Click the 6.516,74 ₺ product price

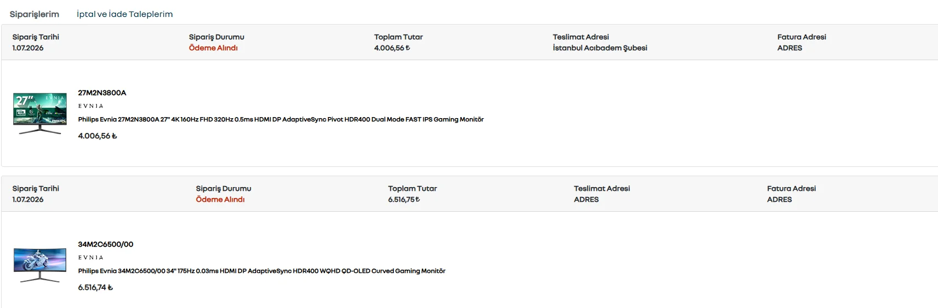coord(95,287)
